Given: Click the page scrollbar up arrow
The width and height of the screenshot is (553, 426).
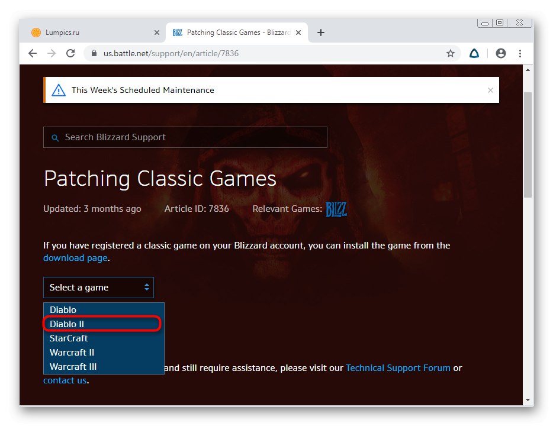Looking at the screenshot, I should 528,70.
